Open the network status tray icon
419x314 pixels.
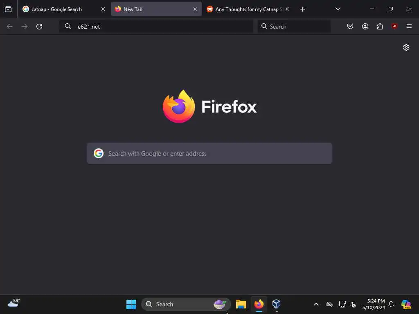(342, 304)
